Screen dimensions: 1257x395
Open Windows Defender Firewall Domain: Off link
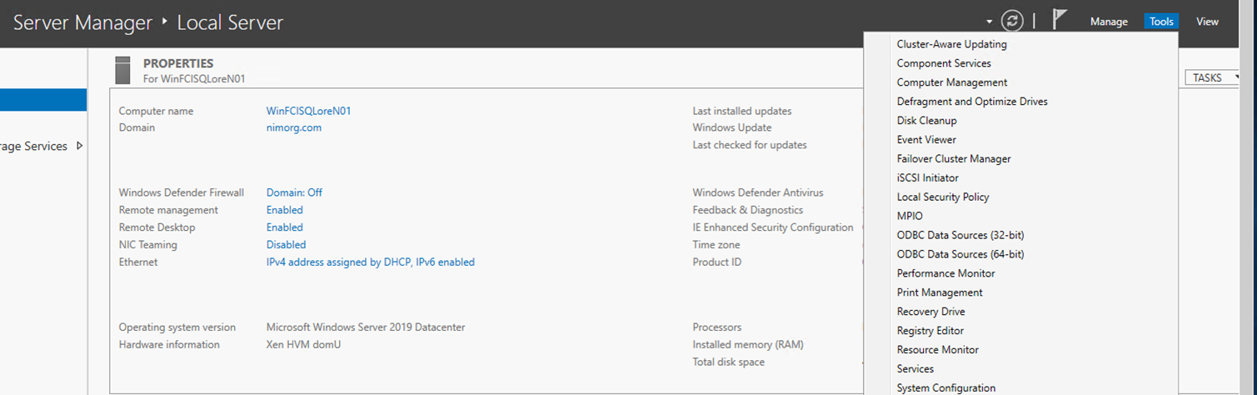point(294,192)
